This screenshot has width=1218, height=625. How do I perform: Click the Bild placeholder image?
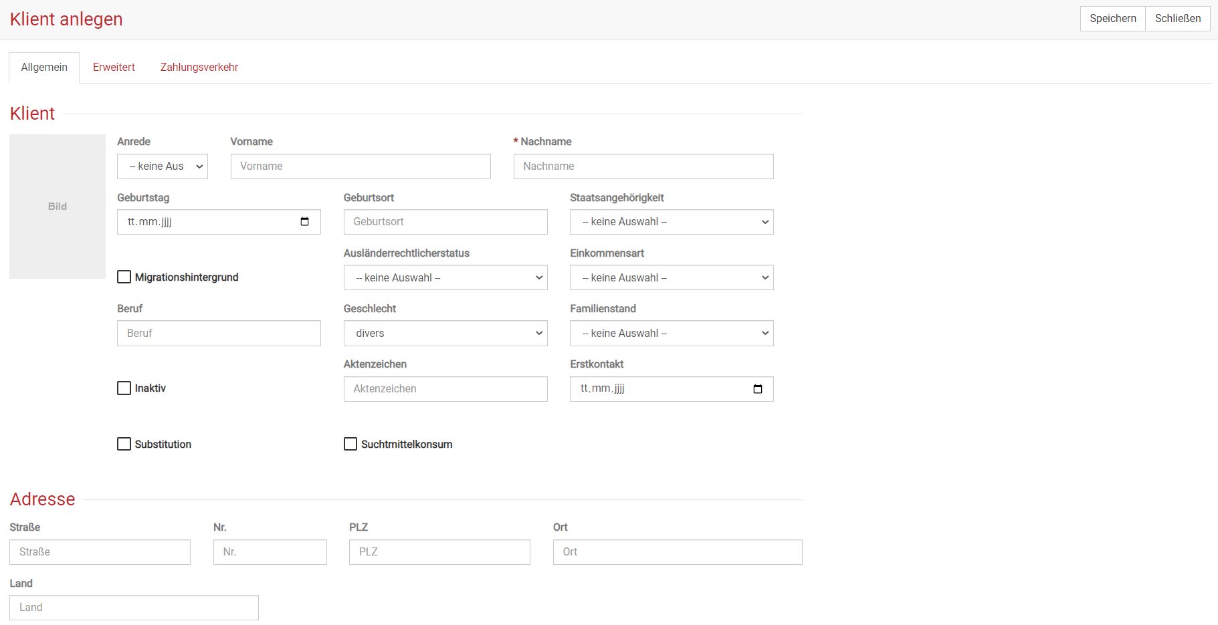tap(58, 207)
